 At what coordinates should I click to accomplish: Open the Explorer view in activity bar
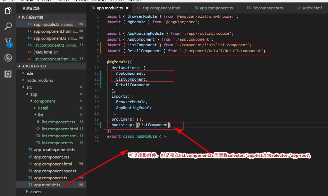(x=8, y=10)
